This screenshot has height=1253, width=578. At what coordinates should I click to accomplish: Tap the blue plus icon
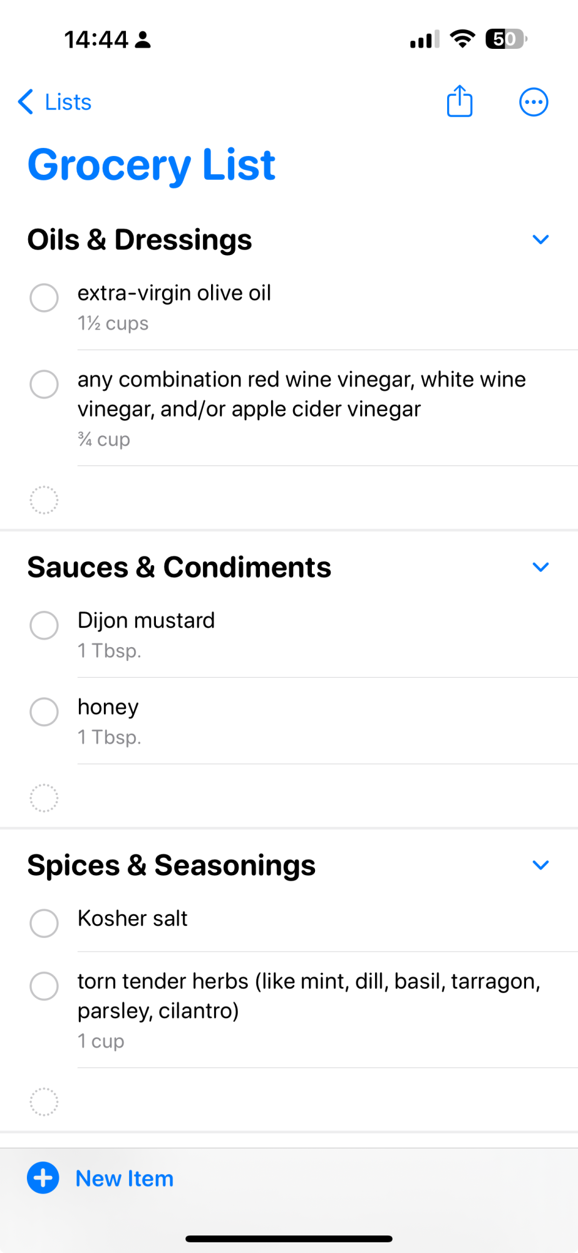pos(43,1178)
